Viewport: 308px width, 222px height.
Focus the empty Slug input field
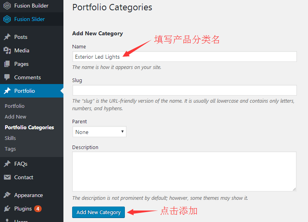[184, 90]
